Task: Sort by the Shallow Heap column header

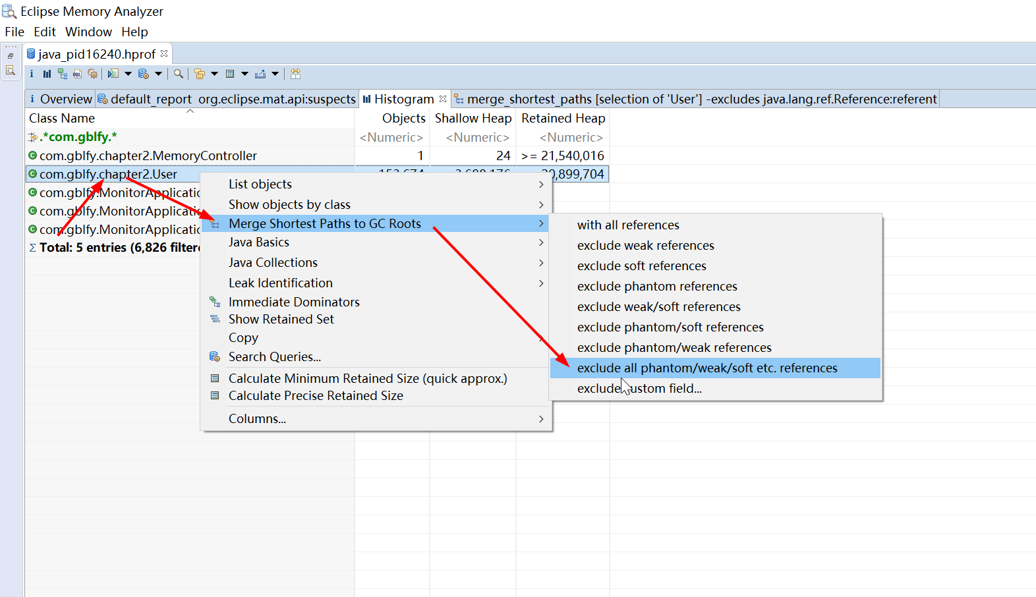Action: (473, 118)
